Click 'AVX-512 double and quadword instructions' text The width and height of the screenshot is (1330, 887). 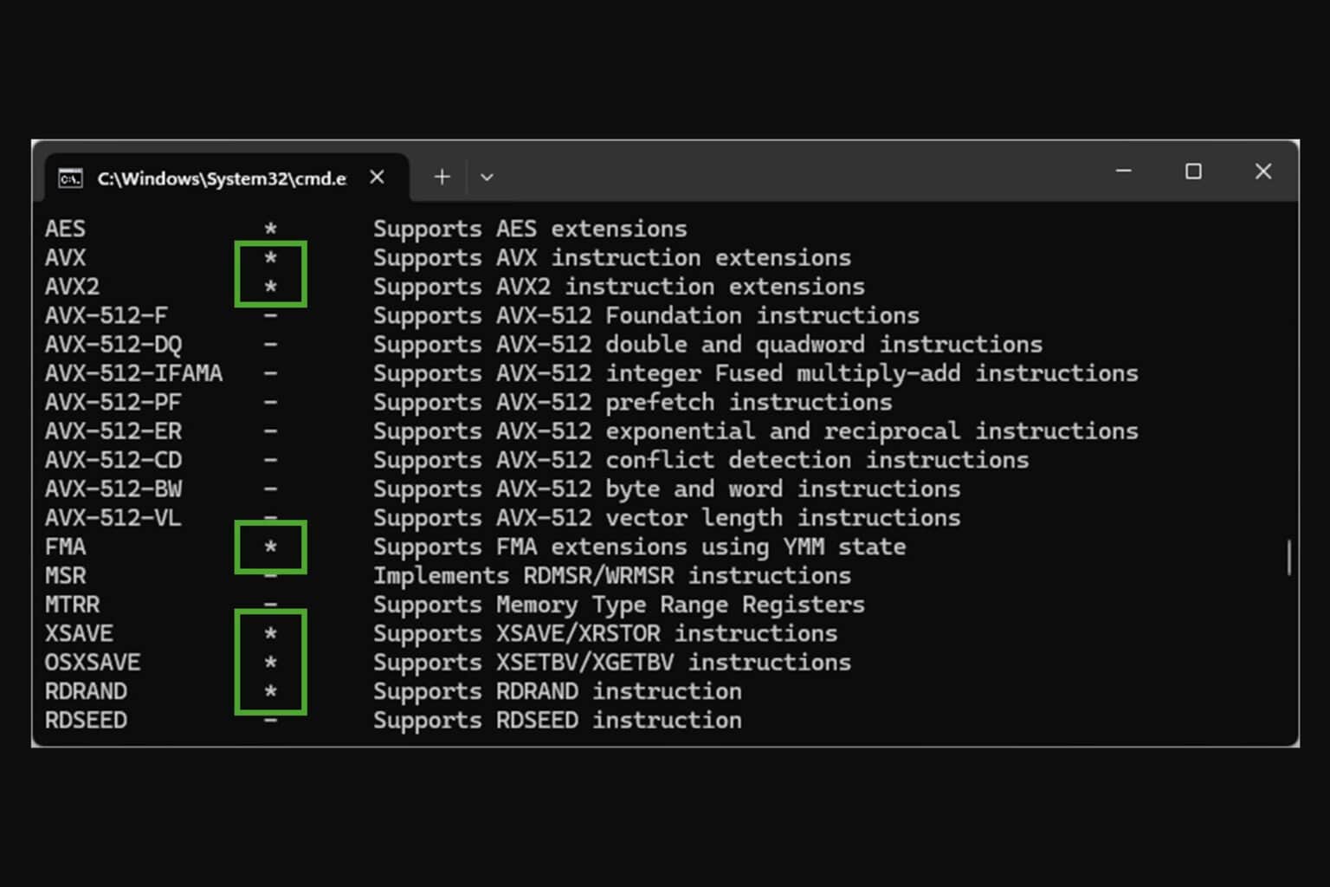(x=769, y=345)
